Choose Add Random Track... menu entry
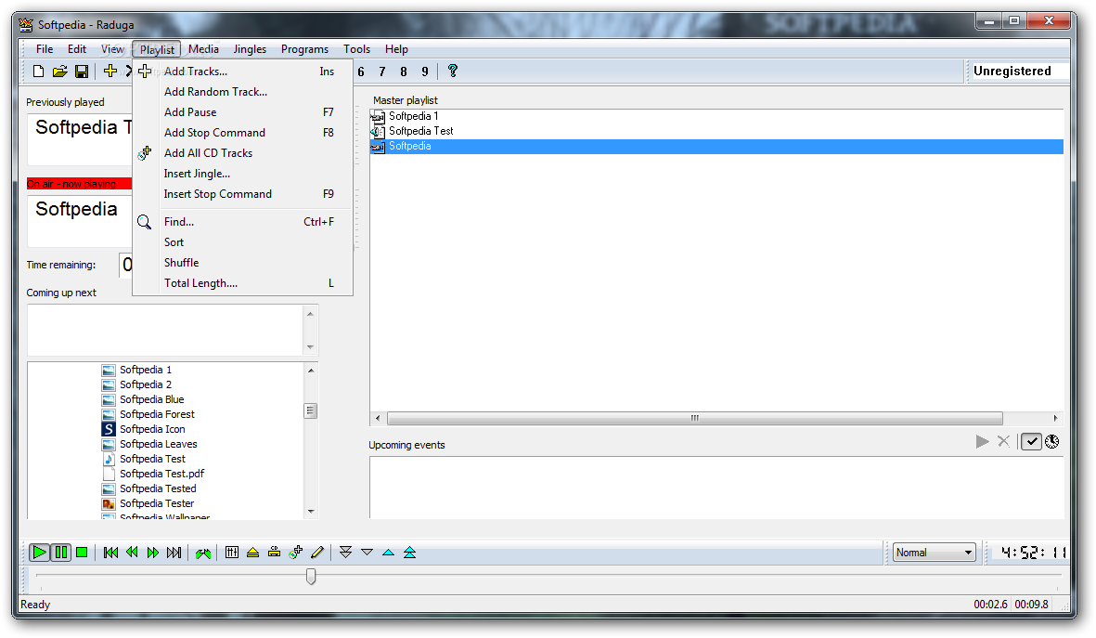The image size is (1096, 638). (x=242, y=92)
